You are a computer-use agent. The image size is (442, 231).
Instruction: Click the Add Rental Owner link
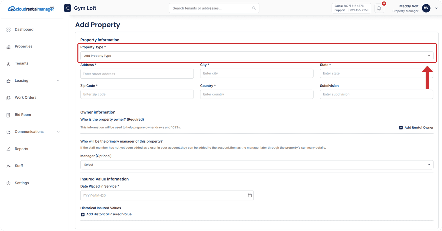pos(419,127)
